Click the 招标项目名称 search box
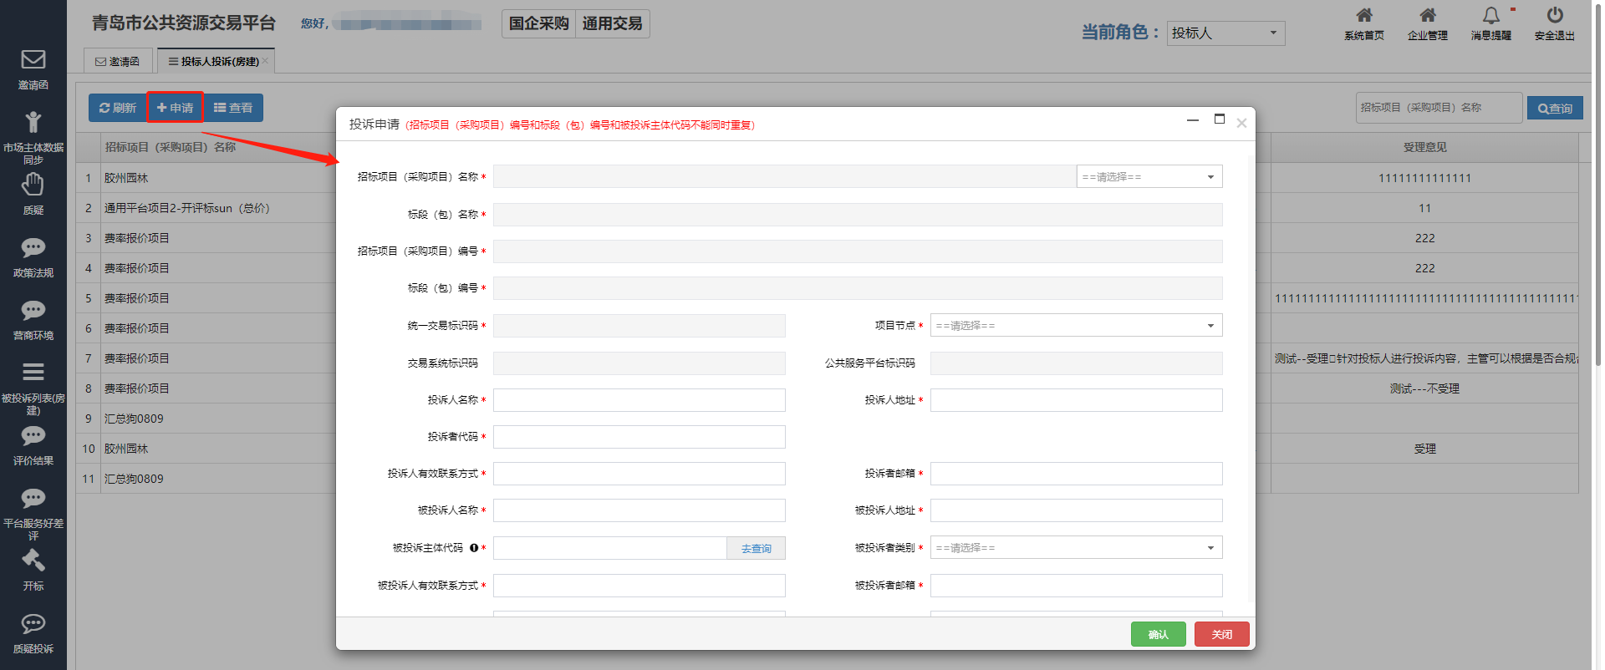 point(1438,108)
